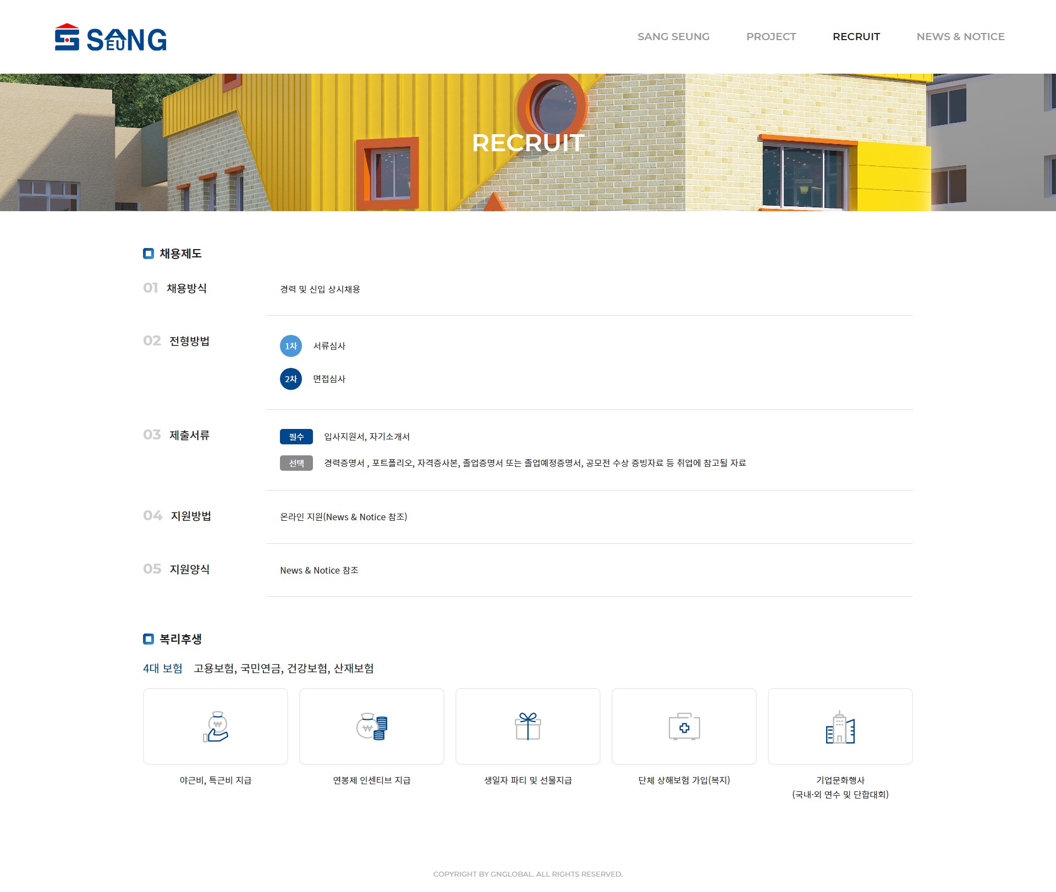Click the insurance list '고용보험, 국민연금...'
Screen dimensions: 1056x892
coord(284,668)
